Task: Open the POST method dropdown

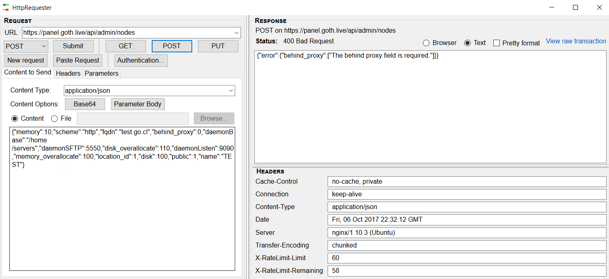Action: [44, 46]
